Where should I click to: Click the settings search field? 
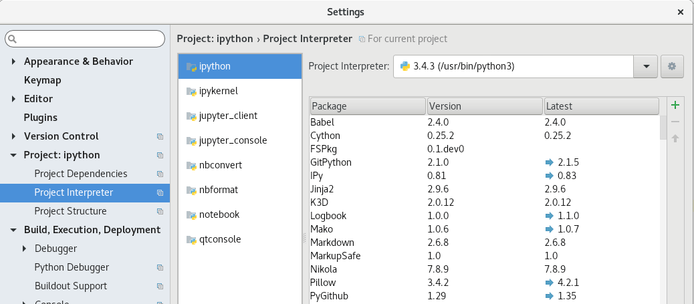[85, 39]
